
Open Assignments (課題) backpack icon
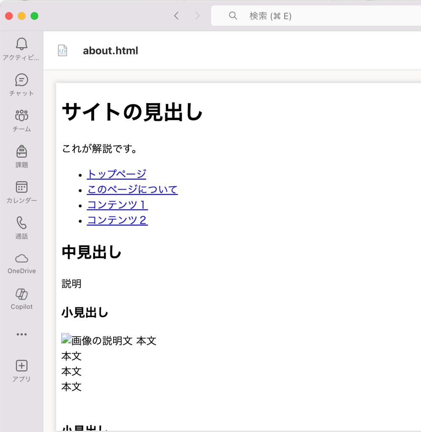click(x=22, y=151)
